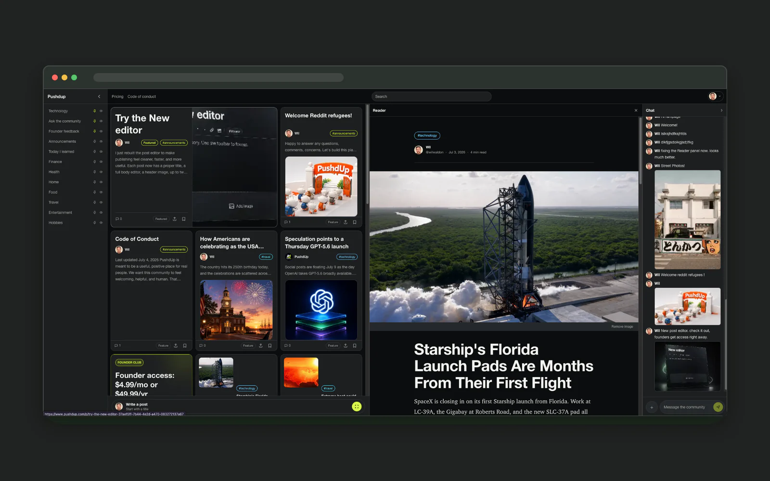Select the Health channel
This screenshot has width=770, height=481.
(54, 172)
